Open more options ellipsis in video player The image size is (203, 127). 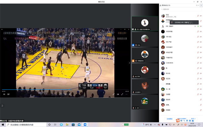tap(127, 94)
